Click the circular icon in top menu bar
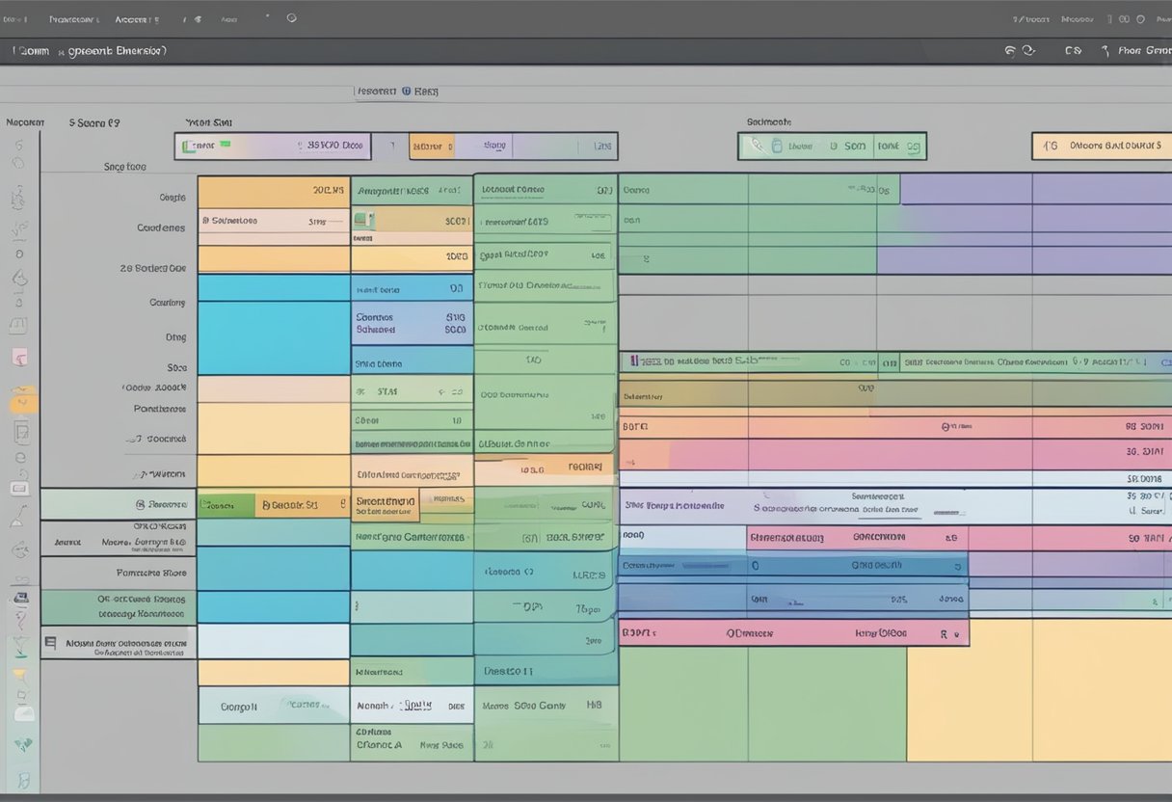Screen dimensions: 1172x802 [x=291, y=18]
